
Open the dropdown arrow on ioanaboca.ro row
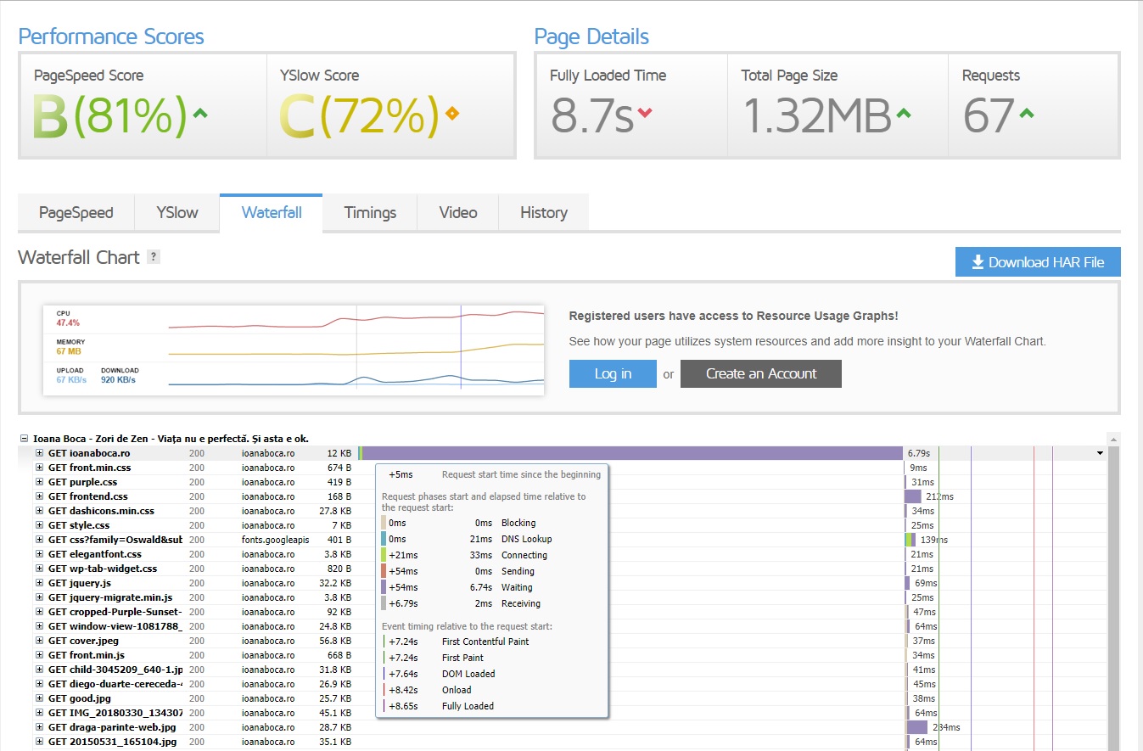[x=1101, y=453]
